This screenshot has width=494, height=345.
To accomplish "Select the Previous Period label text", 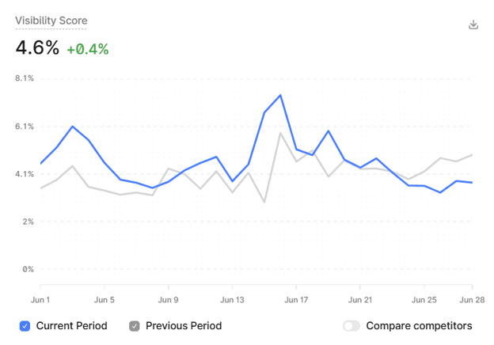I will tap(184, 326).
